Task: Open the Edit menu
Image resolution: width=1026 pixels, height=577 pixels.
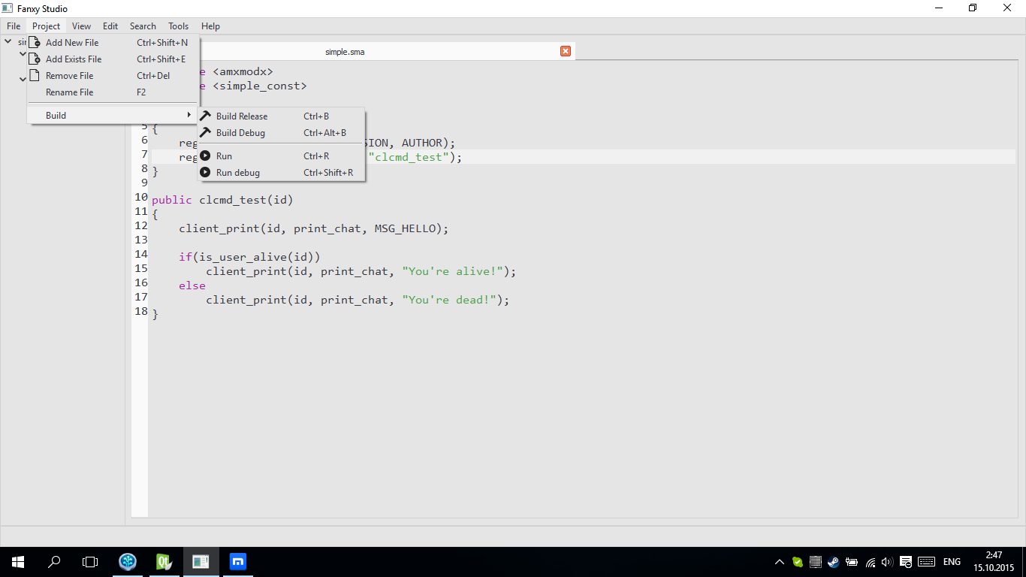Action: [110, 26]
